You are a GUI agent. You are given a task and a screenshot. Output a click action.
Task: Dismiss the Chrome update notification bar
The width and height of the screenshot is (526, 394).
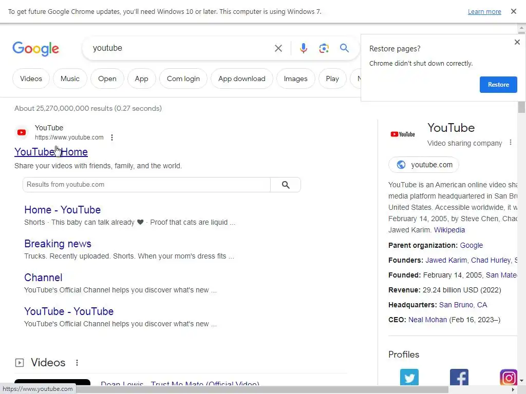(513, 11)
